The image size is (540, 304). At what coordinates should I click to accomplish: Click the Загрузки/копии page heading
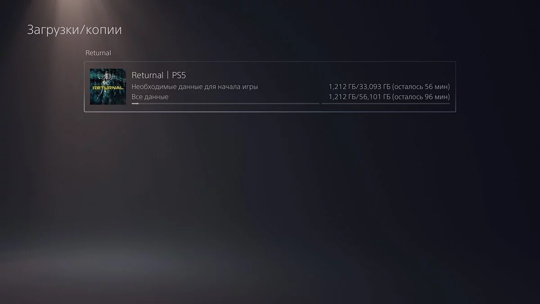point(74,30)
